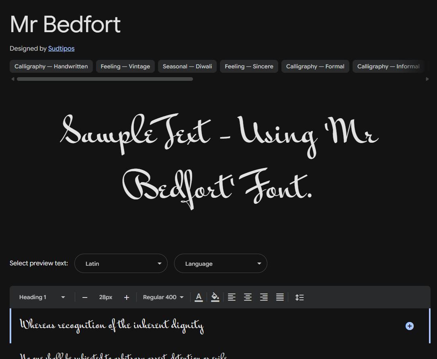
Task: Select the Calligraphy — Formal tag
Action: click(x=315, y=66)
